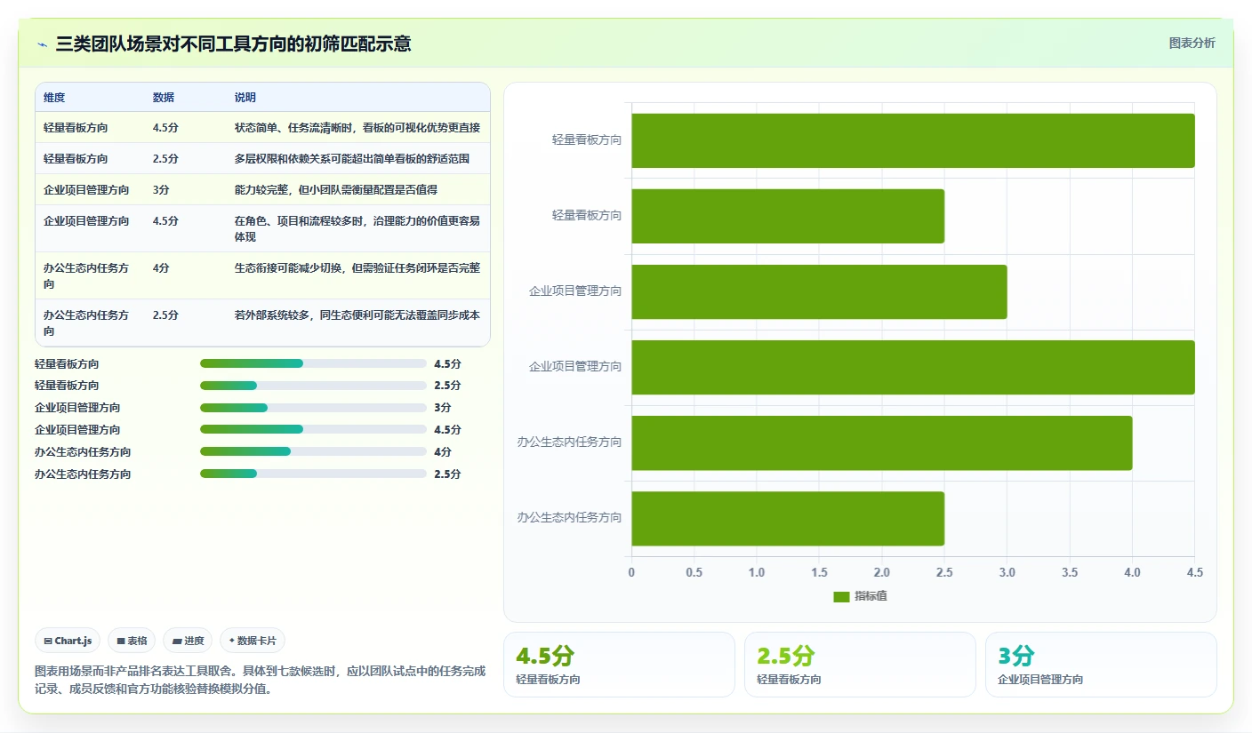The image size is (1252, 733).
Task: Click the 0.5 tick on the chart x-axis
Action: point(694,573)
